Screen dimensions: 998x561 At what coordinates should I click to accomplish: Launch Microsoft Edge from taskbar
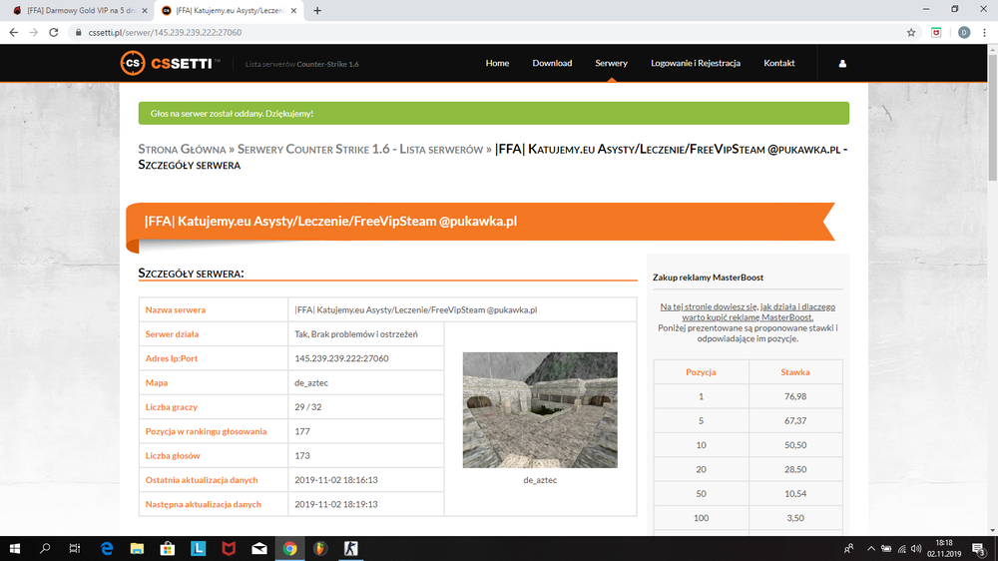click(x=107, y=548)
